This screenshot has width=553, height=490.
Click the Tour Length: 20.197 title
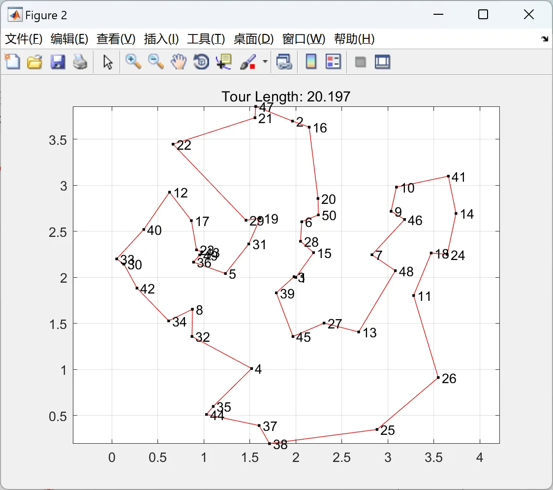pyautogui.click(x=286, y=97)
